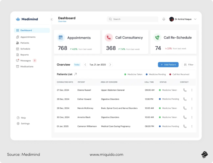The height and width of the screenshot is (163, 213).
Task: Click the Overview breadcrumb link under Dashboard
Action: (x=62, y=22)
